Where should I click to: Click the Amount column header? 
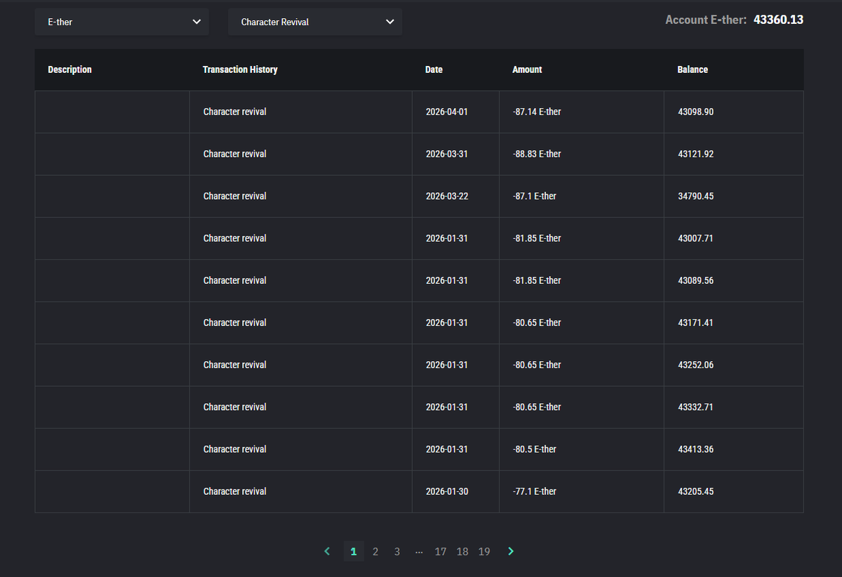point(527,69)
